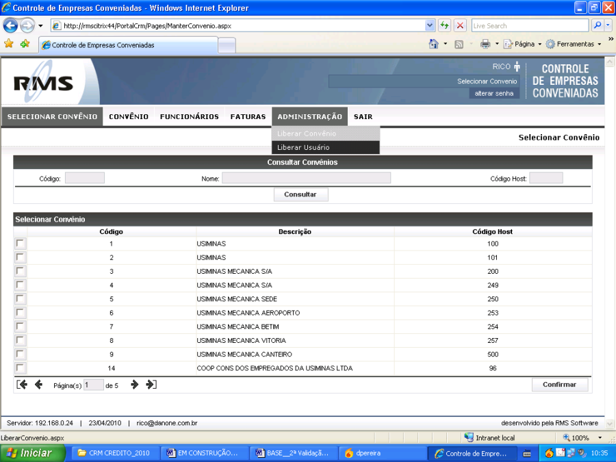This screenshot has height=462, width=616.
Task: Click the RSS feeds icon
Action: pyautogui.click(x=459, y=44)
